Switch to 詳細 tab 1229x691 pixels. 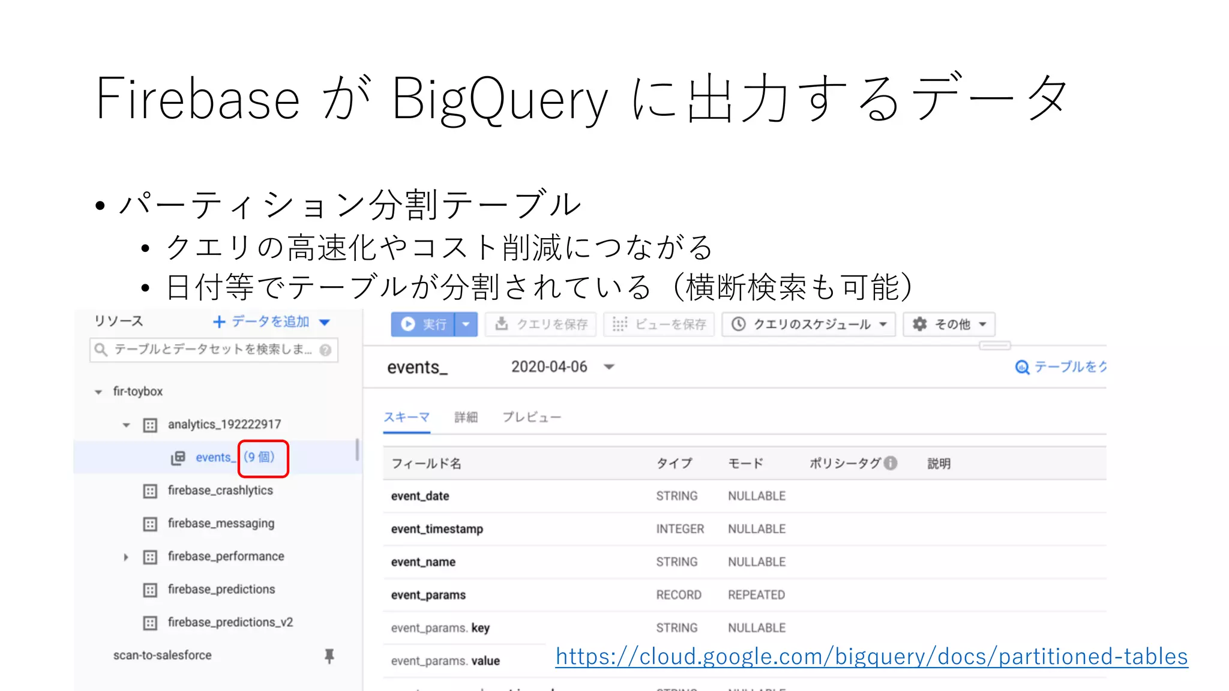[x=466, y=417]
